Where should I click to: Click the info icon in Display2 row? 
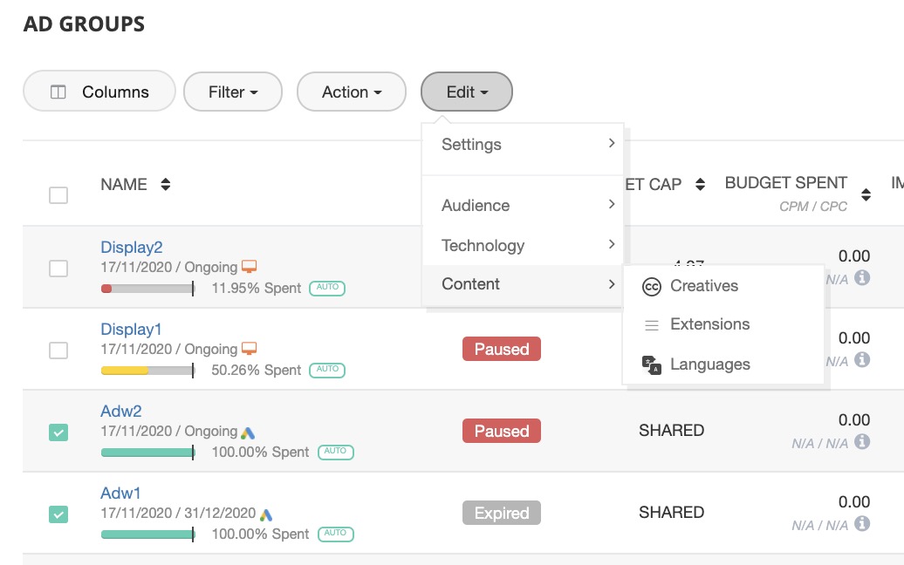tap(862, 278)
